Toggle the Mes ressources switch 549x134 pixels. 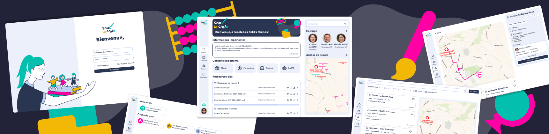pos(425,92)
